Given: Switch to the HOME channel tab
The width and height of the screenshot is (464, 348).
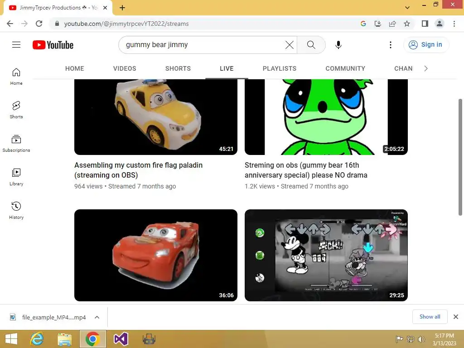Looking at the screenshot, I should tap(75, 69).
